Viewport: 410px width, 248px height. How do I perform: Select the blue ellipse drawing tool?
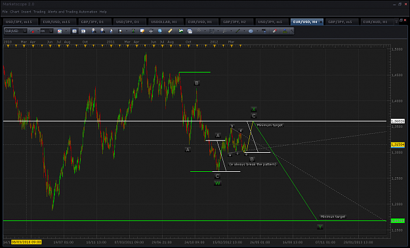(x=251, y=31)
